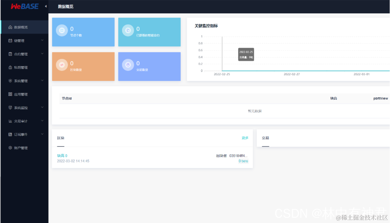Click the round icon on the 节点个数 card

click(x=62, y=30)
